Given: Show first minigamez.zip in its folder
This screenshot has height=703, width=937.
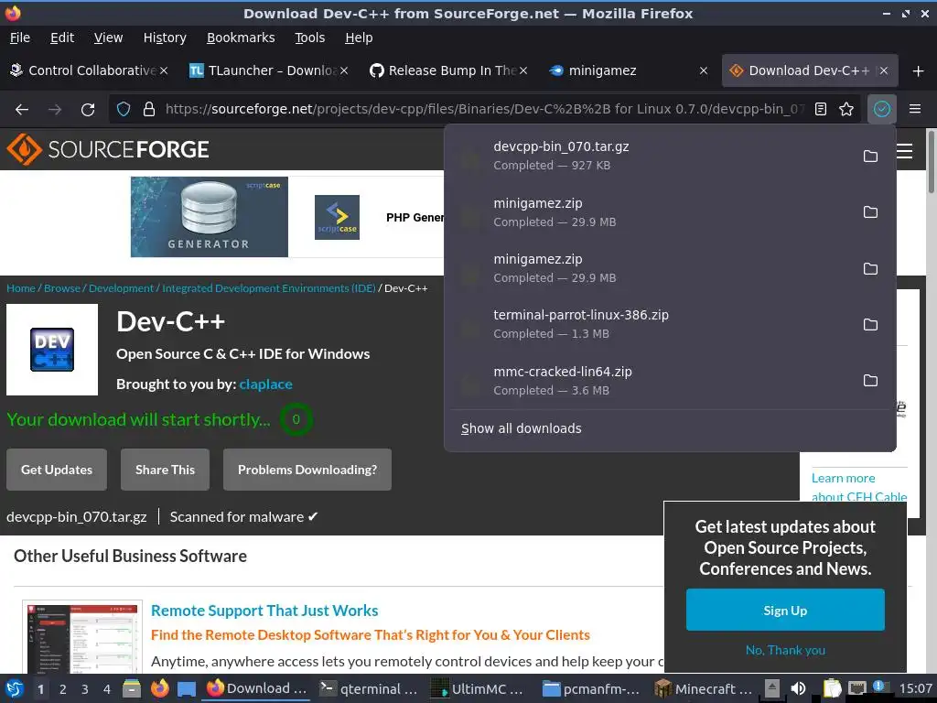Looking at the screenshot, I should (x=870, y=212).
